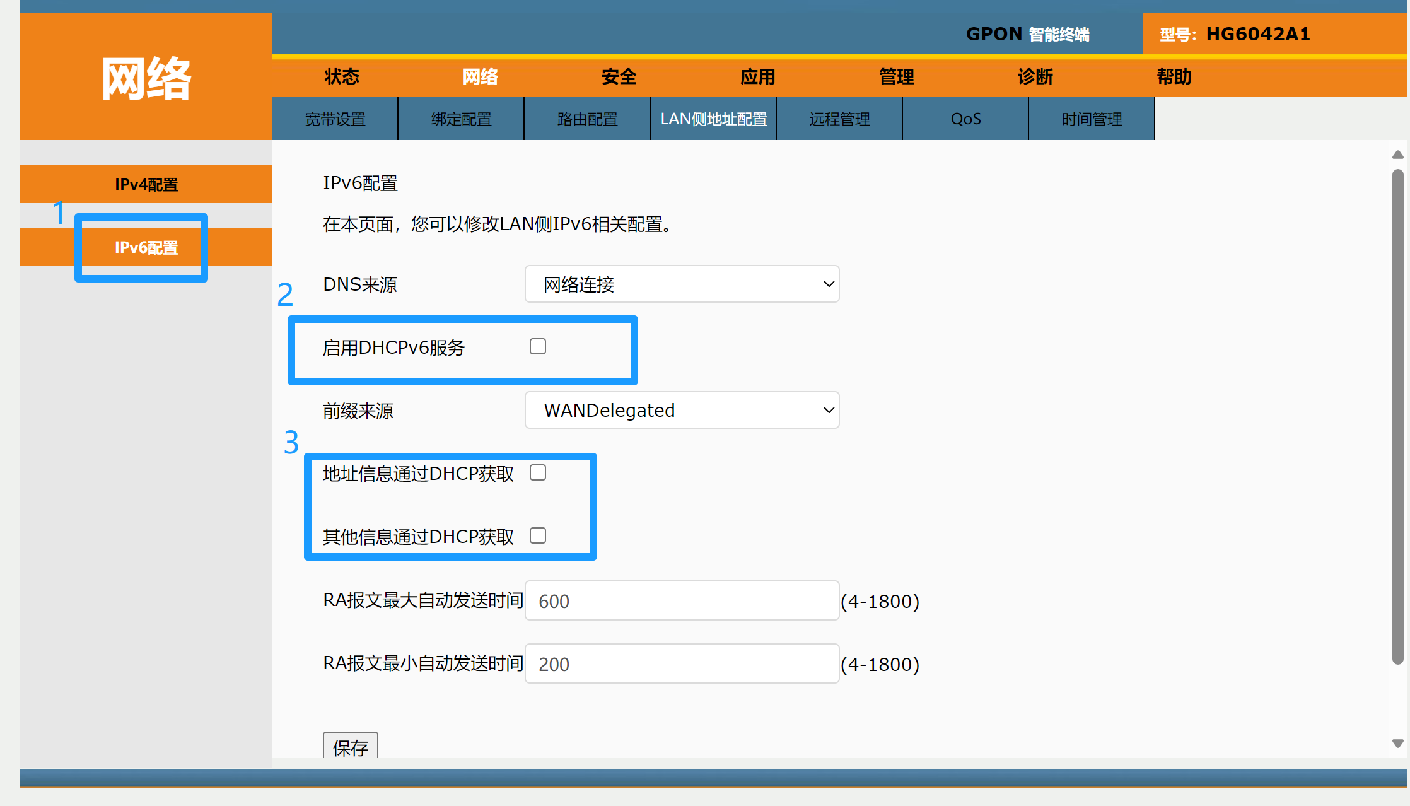Click the 保存 button
1410x806 pixels.
[x=351, y=747]
